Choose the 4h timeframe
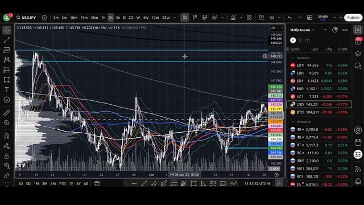 (118, 18)
